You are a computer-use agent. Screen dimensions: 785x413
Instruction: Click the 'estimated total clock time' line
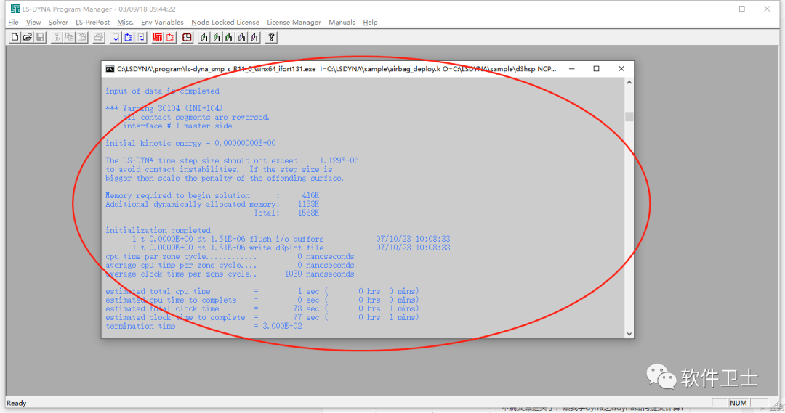pos(262,308)
